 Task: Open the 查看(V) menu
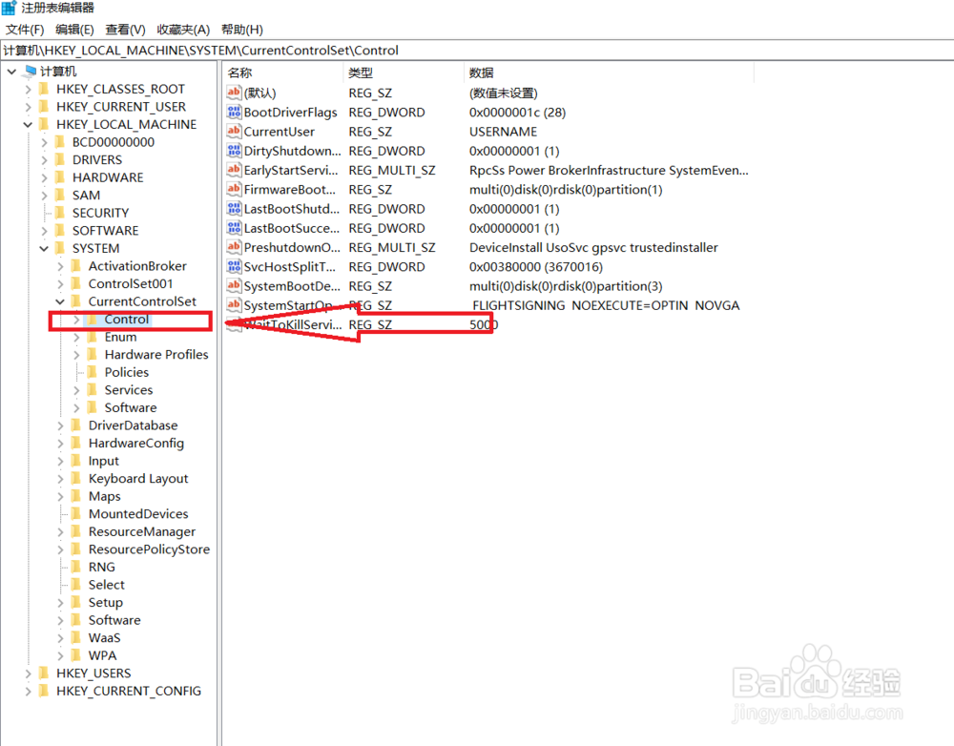click(x=125, y=30)
